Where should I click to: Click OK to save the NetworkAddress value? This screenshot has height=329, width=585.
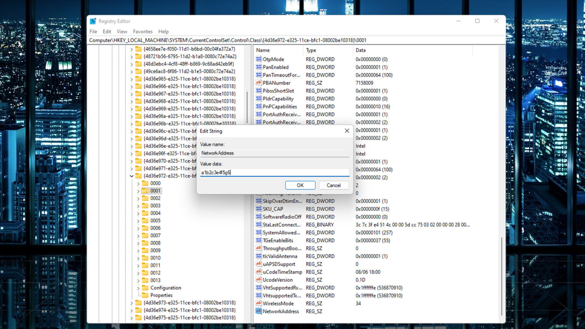[x=300, y=185]
